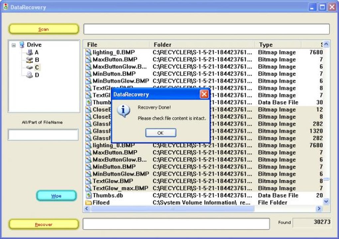Click the text field beside Scan button
Screen dimensions: 339x239
point(206,29)
